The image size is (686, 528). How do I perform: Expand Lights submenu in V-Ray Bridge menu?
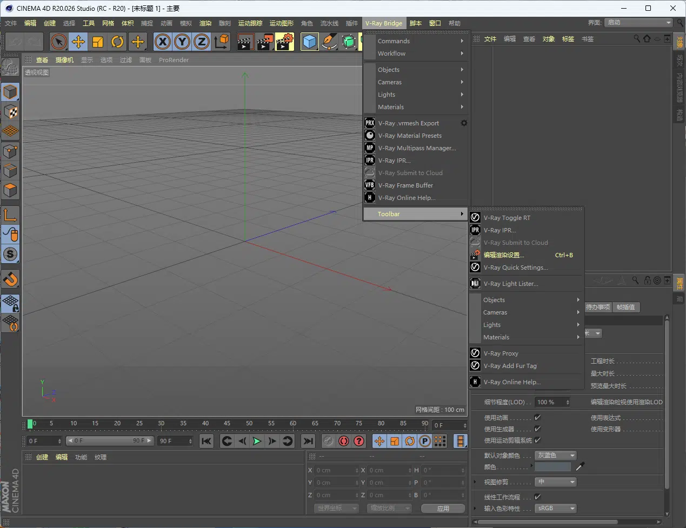click(x=416, y=95)
